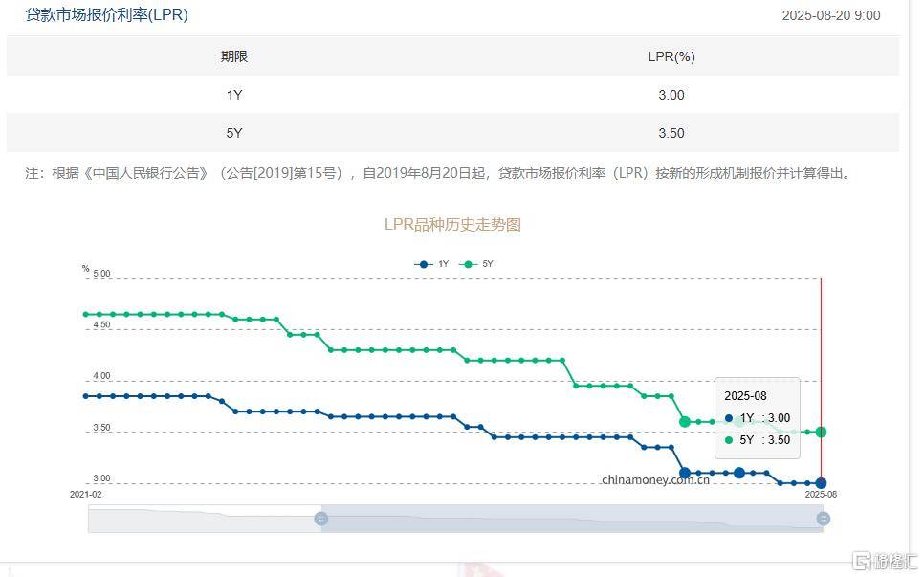The image size is (924, 577).
Task: Click the right range slider handle
Action: (x=824, y=519)
